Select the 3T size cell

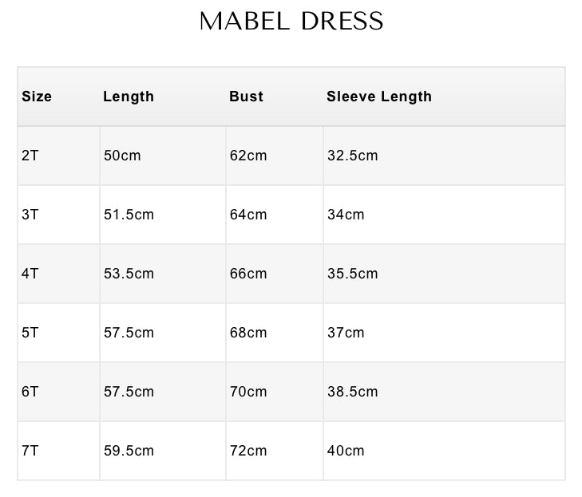pos(30,215)
